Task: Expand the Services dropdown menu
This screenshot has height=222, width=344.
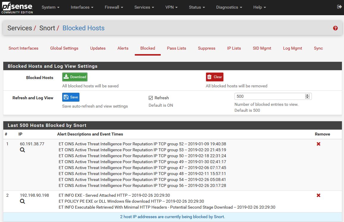Action: point(144,7)
